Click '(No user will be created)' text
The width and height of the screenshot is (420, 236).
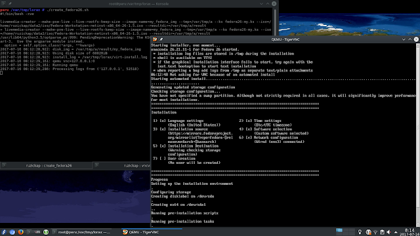(194, 163)
